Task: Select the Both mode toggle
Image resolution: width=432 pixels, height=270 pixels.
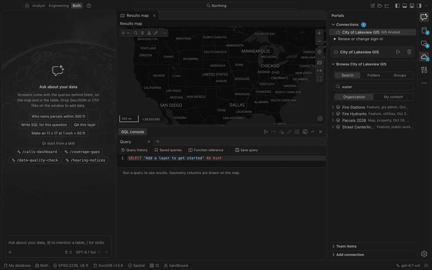Action: tap(77, 6)
